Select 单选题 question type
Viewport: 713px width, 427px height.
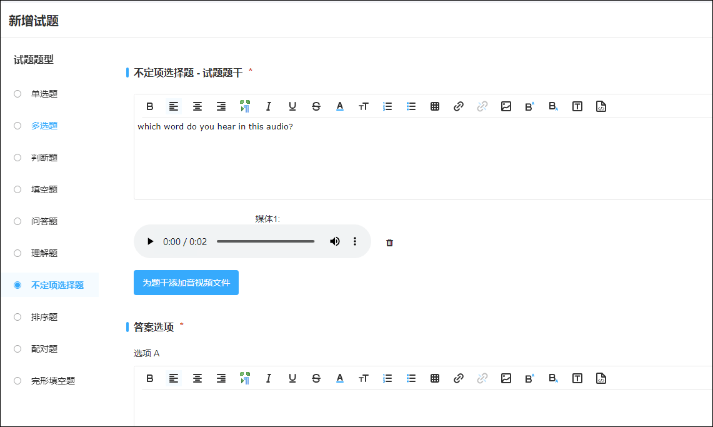pos(17,94)
